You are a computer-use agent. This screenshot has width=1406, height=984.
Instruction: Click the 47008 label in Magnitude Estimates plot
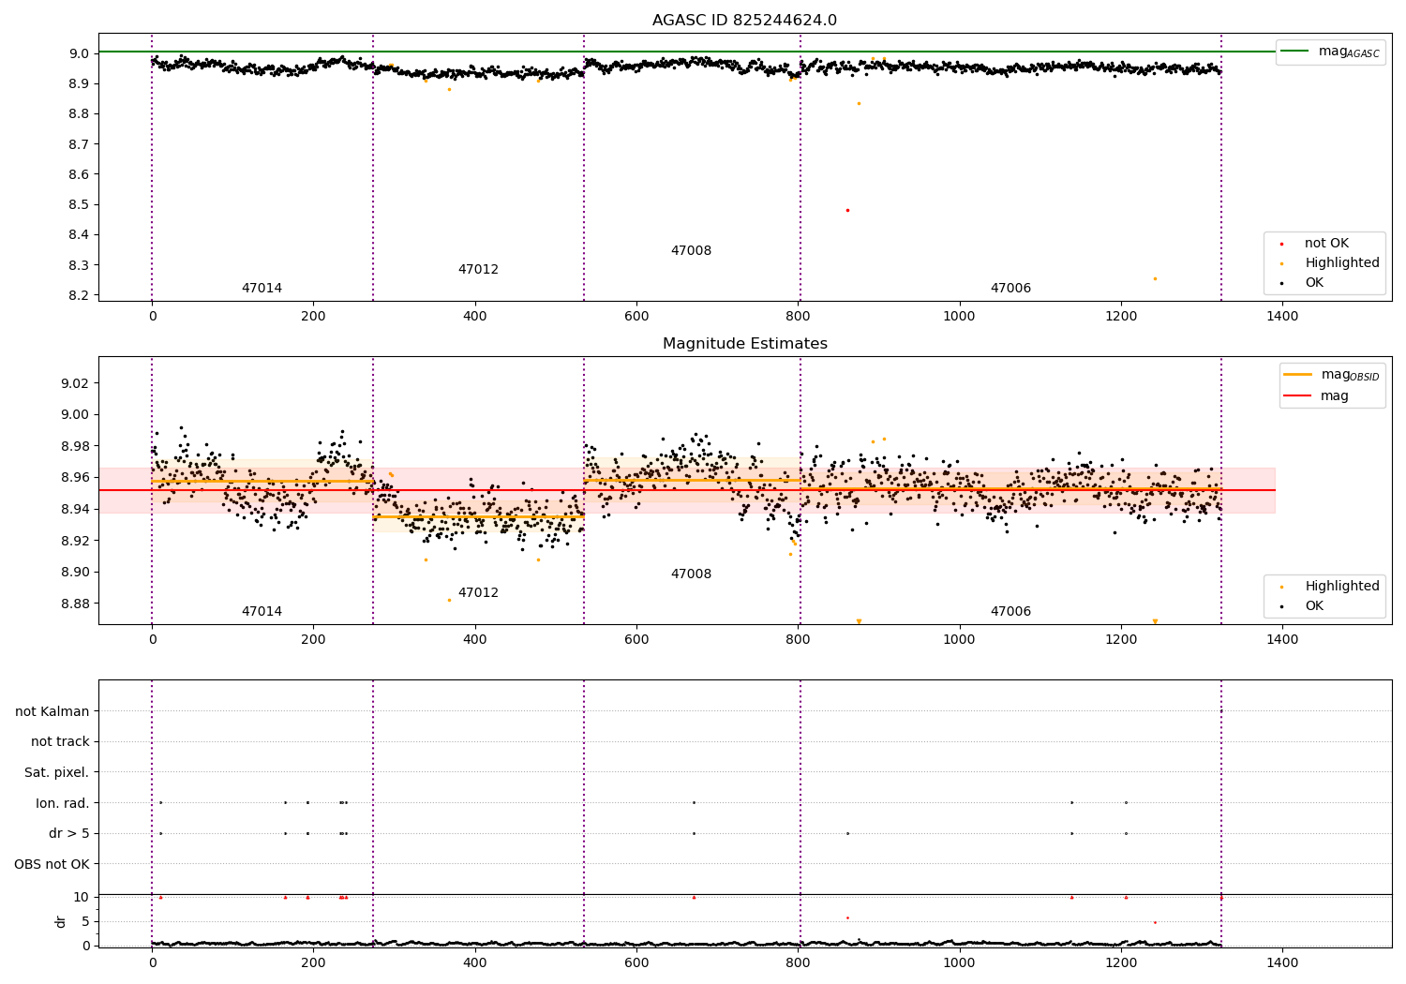coord(691,574)
